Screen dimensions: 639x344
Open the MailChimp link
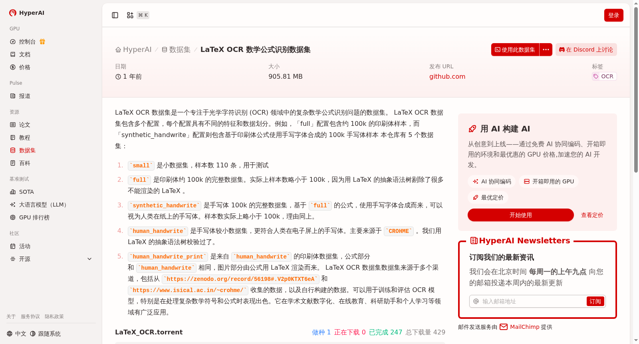click(525, 327)
